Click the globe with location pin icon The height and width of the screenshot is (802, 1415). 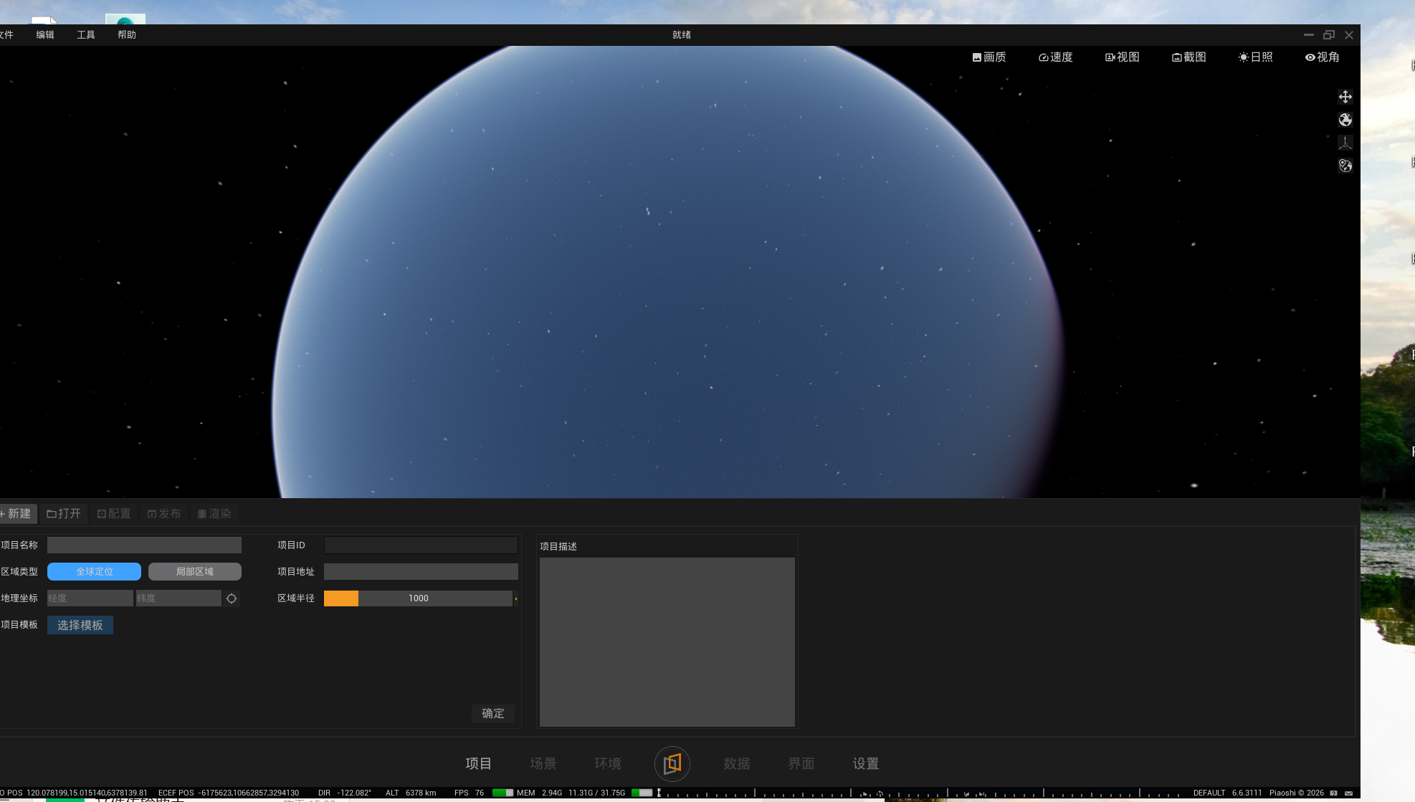click(1345, 166)
